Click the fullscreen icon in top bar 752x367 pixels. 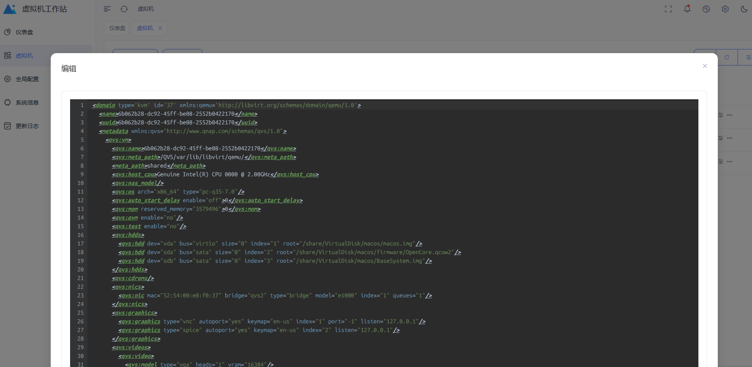(x=668, y=9)
